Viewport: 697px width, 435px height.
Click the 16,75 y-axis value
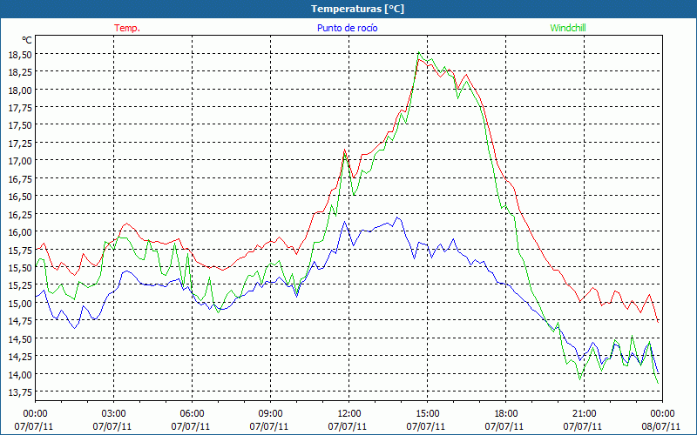point(20,178)
